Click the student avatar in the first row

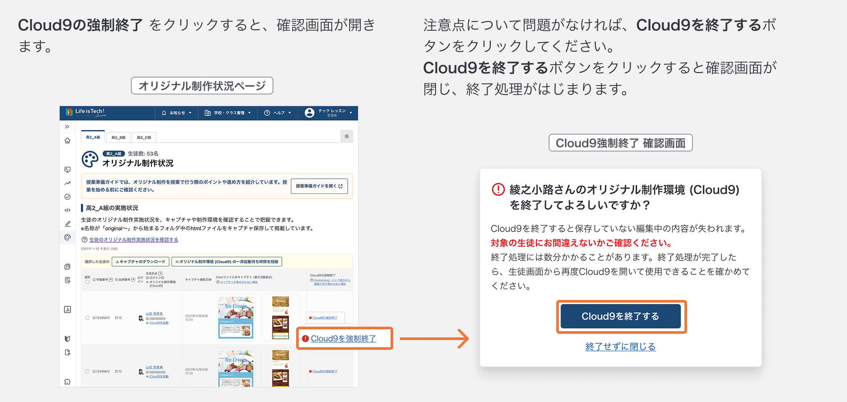coord(141,318)
